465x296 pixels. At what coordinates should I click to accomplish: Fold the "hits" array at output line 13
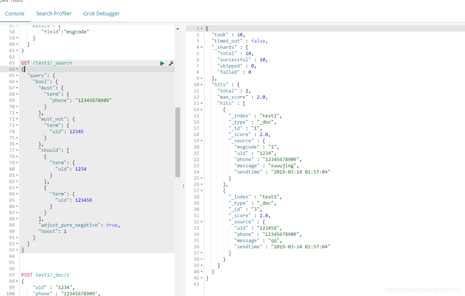pos(202,103)
